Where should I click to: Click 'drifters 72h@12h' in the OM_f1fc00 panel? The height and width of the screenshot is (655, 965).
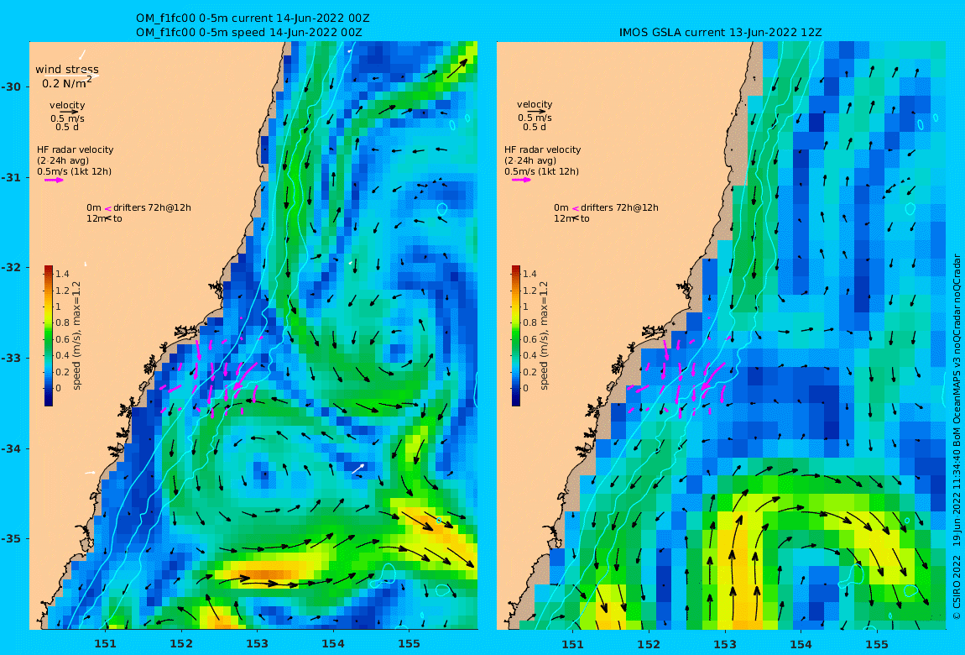point(152,207)
